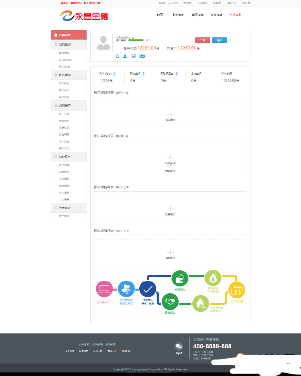
Task: Click the pink laptop 在线推广 icon
Action: pyautogui.click(x=104, y=289)
